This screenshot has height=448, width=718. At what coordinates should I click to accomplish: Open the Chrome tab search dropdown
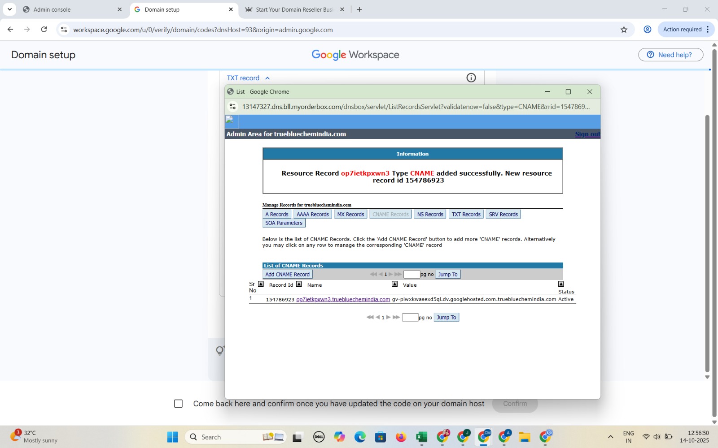[x=9, y=9]
